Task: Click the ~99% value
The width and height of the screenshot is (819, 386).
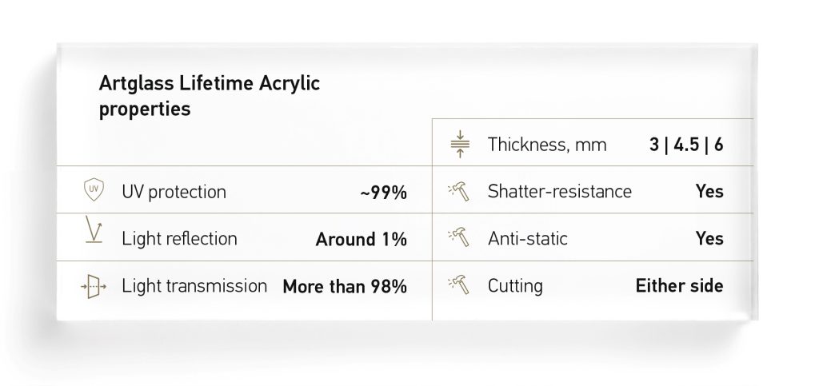Action: click(x=383, y=193)
